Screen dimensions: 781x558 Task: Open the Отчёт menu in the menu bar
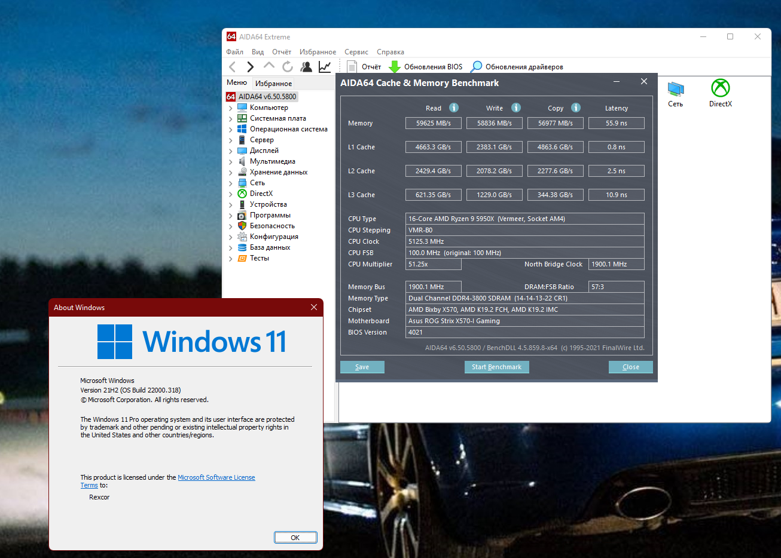[282, 52]
